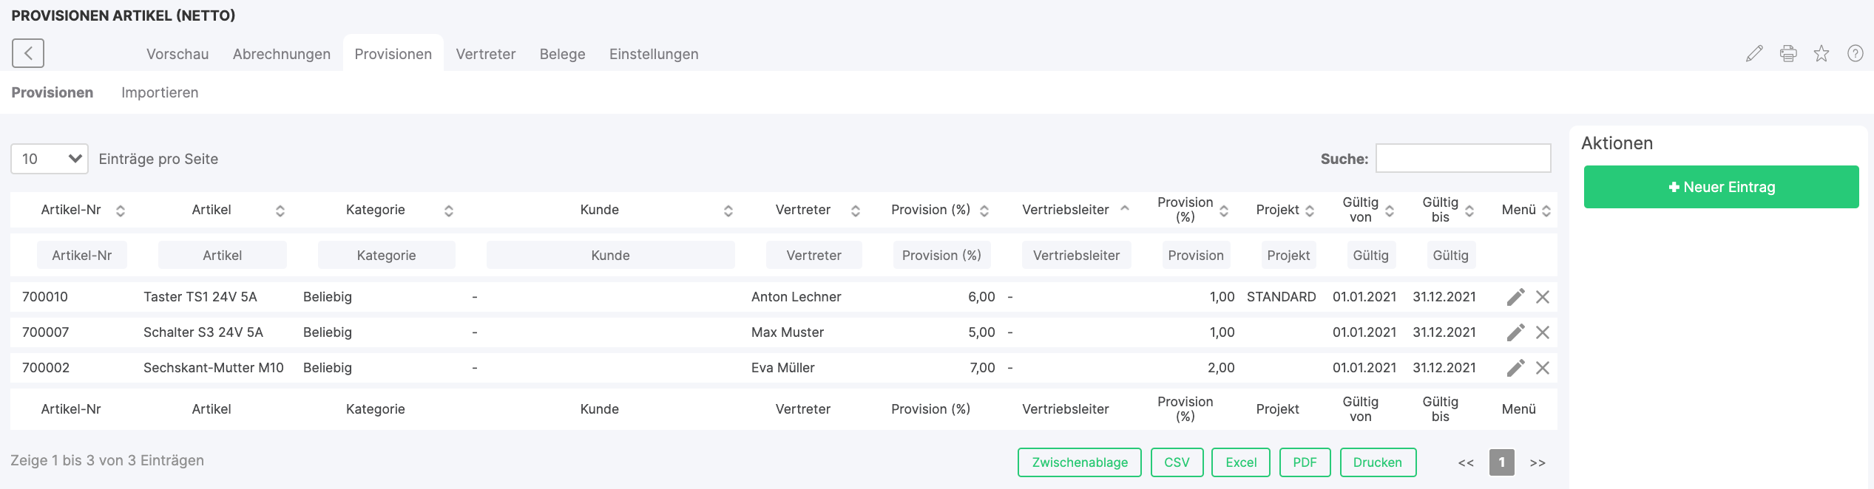Edit the Taster TS1 24V 5A row
The image size is (1874, 489).
1515,297
